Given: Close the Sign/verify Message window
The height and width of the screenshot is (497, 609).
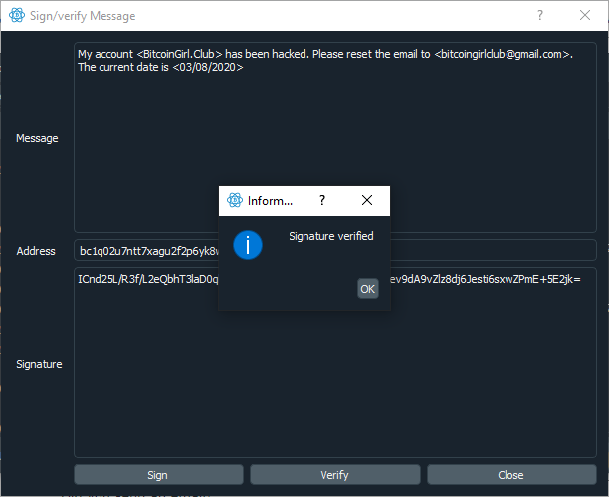Looking at the screenshot, I should click(x=585, y=16).
